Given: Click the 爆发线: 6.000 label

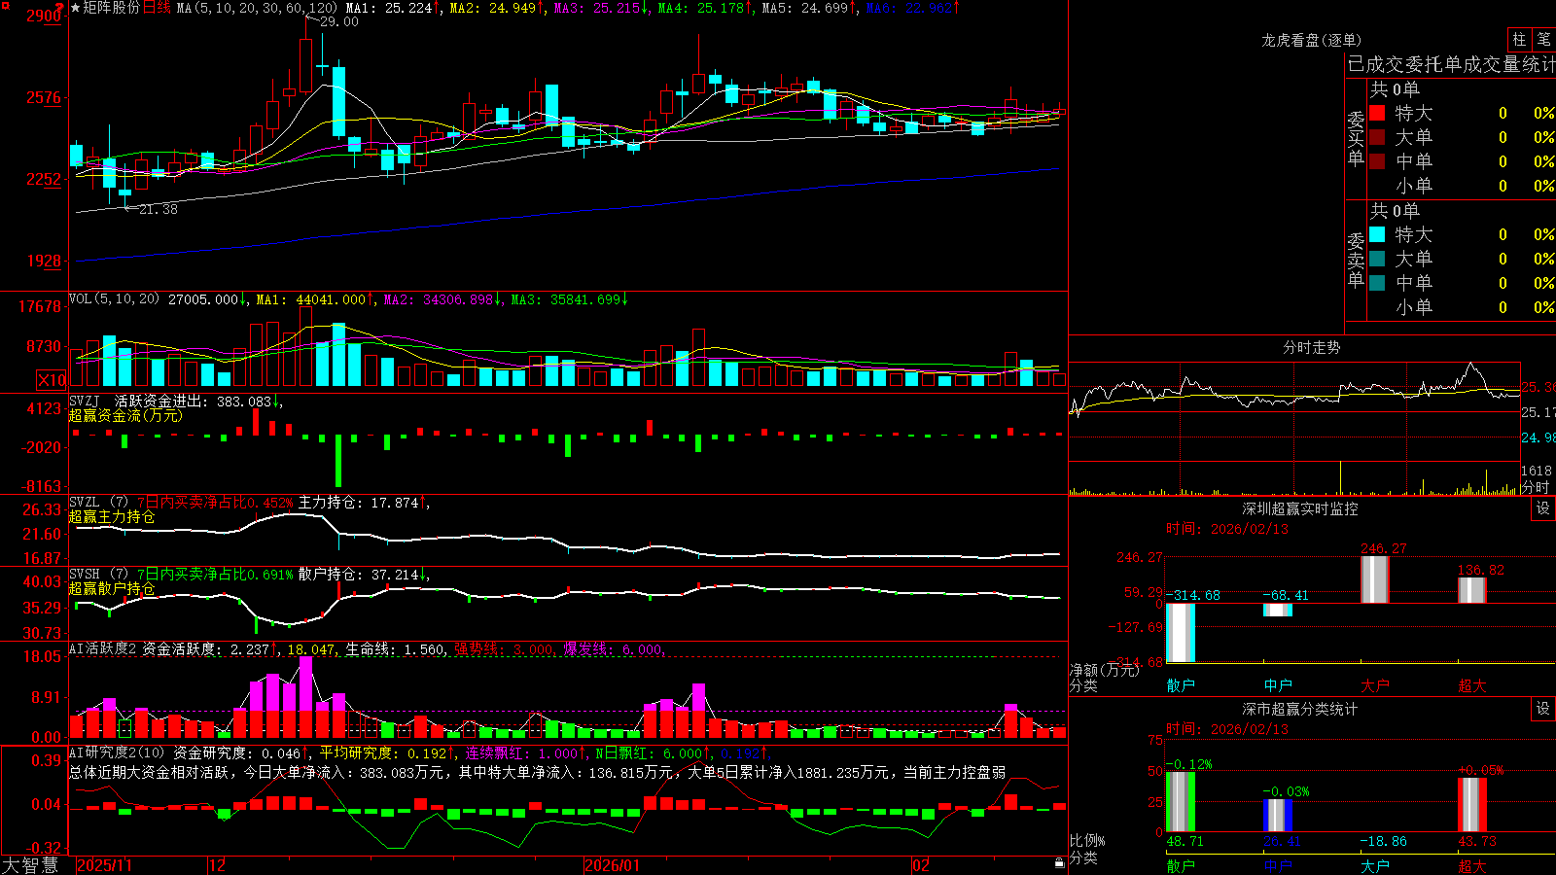Looking at the screenshot, I should 615,649.
